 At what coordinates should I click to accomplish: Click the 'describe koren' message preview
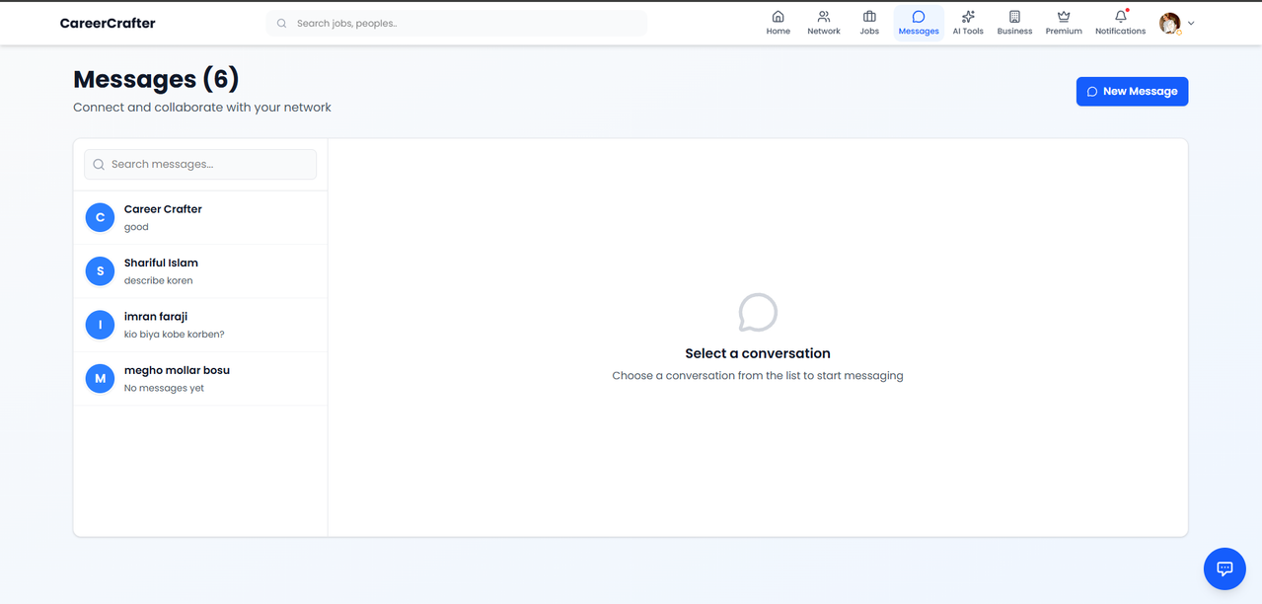(x=158, y=280)
